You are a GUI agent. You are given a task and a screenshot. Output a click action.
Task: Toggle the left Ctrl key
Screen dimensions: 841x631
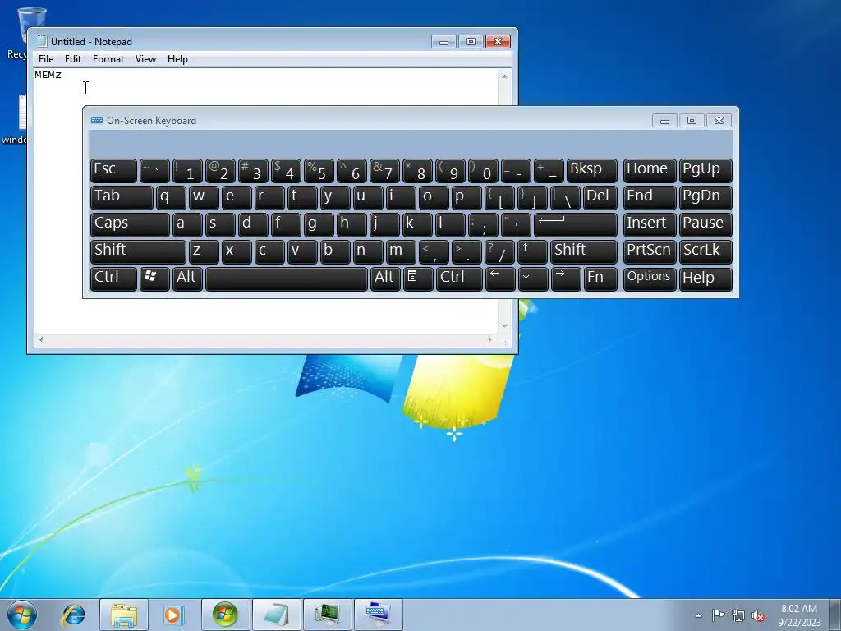[x=113, y=279]
